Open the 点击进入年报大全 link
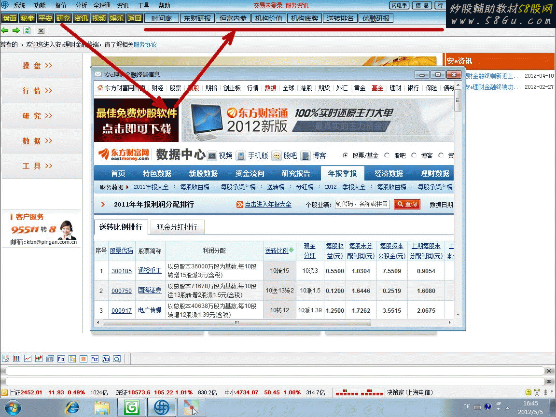Screen dimensions: 556x417 268,205
